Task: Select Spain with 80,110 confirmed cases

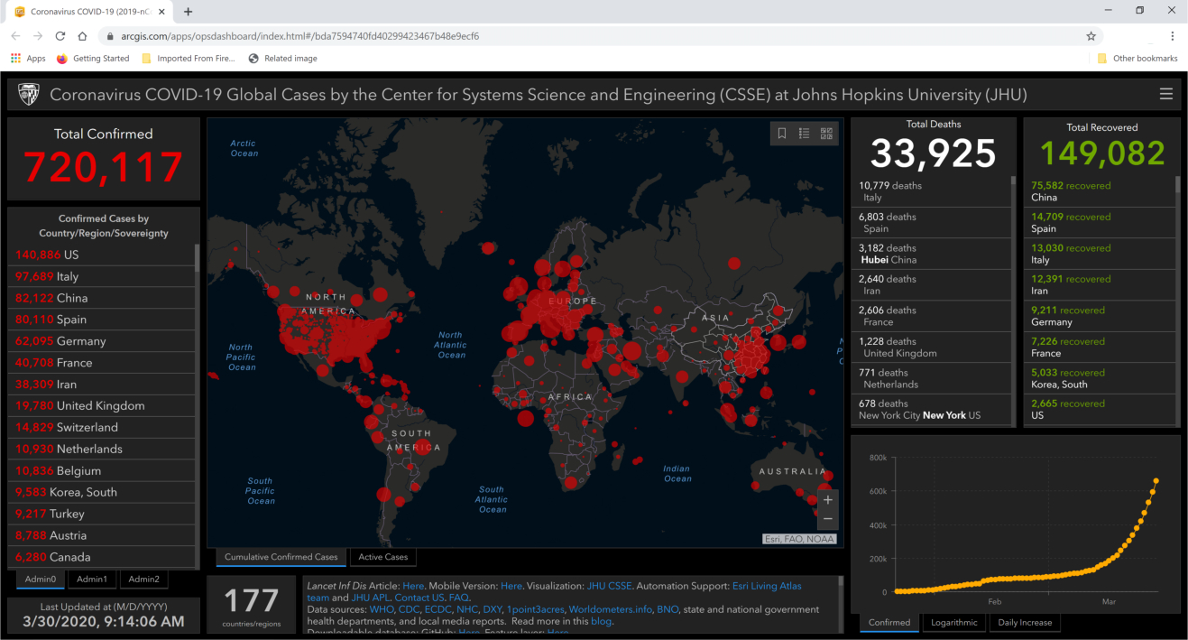Action: pos(101,320)
